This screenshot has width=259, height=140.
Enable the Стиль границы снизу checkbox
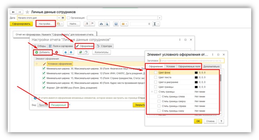(x=159, y=111)
